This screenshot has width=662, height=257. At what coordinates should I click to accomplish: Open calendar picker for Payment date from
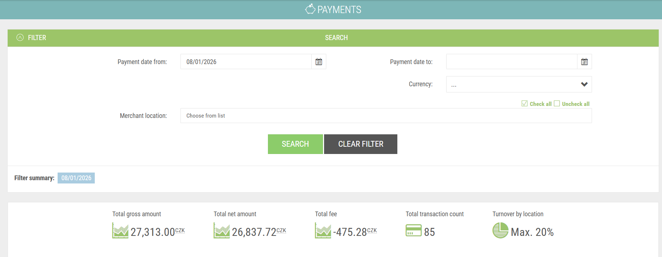pos(319,62)
